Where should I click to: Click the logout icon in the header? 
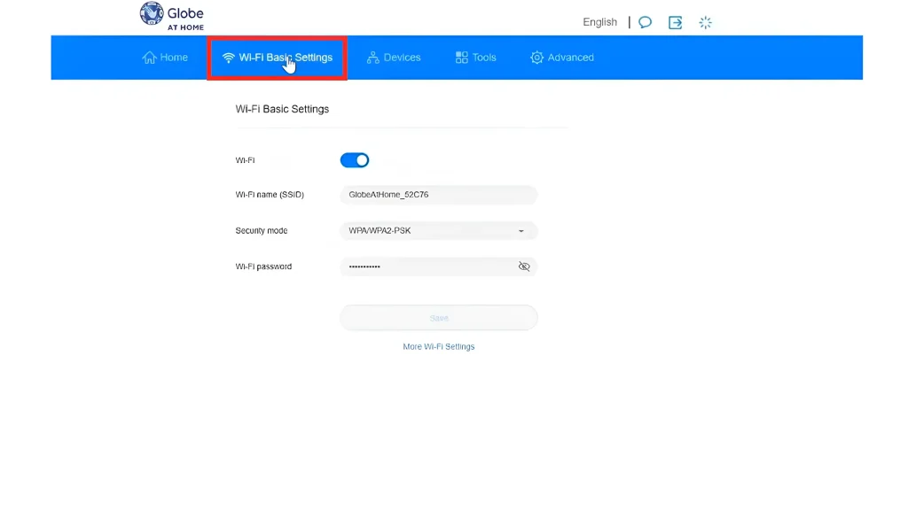(675, 21)
